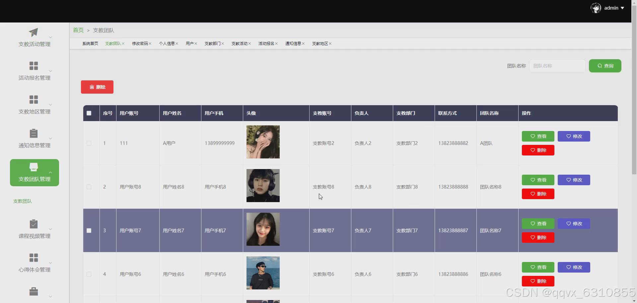Viewport: 637px width, 303px height.
Task: Click the avatar thumbnail in row 团队名称6
Action: 263,273
